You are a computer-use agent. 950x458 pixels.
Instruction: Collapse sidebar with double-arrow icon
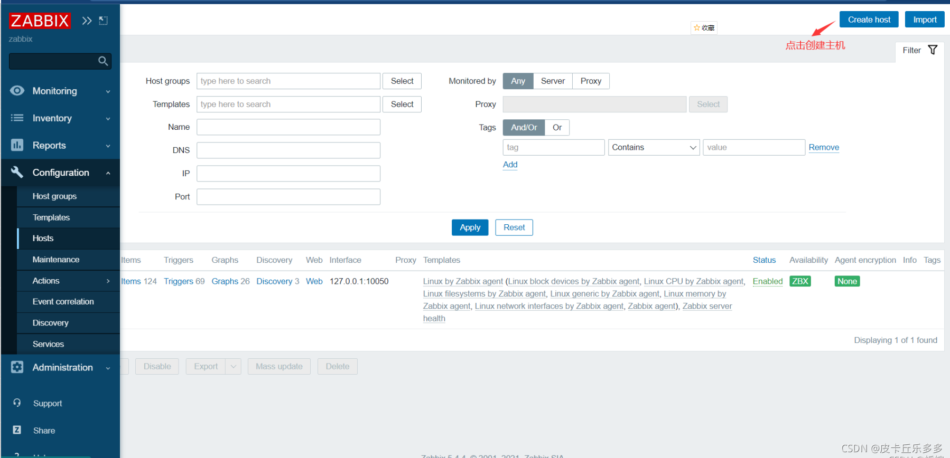[87, 21]
